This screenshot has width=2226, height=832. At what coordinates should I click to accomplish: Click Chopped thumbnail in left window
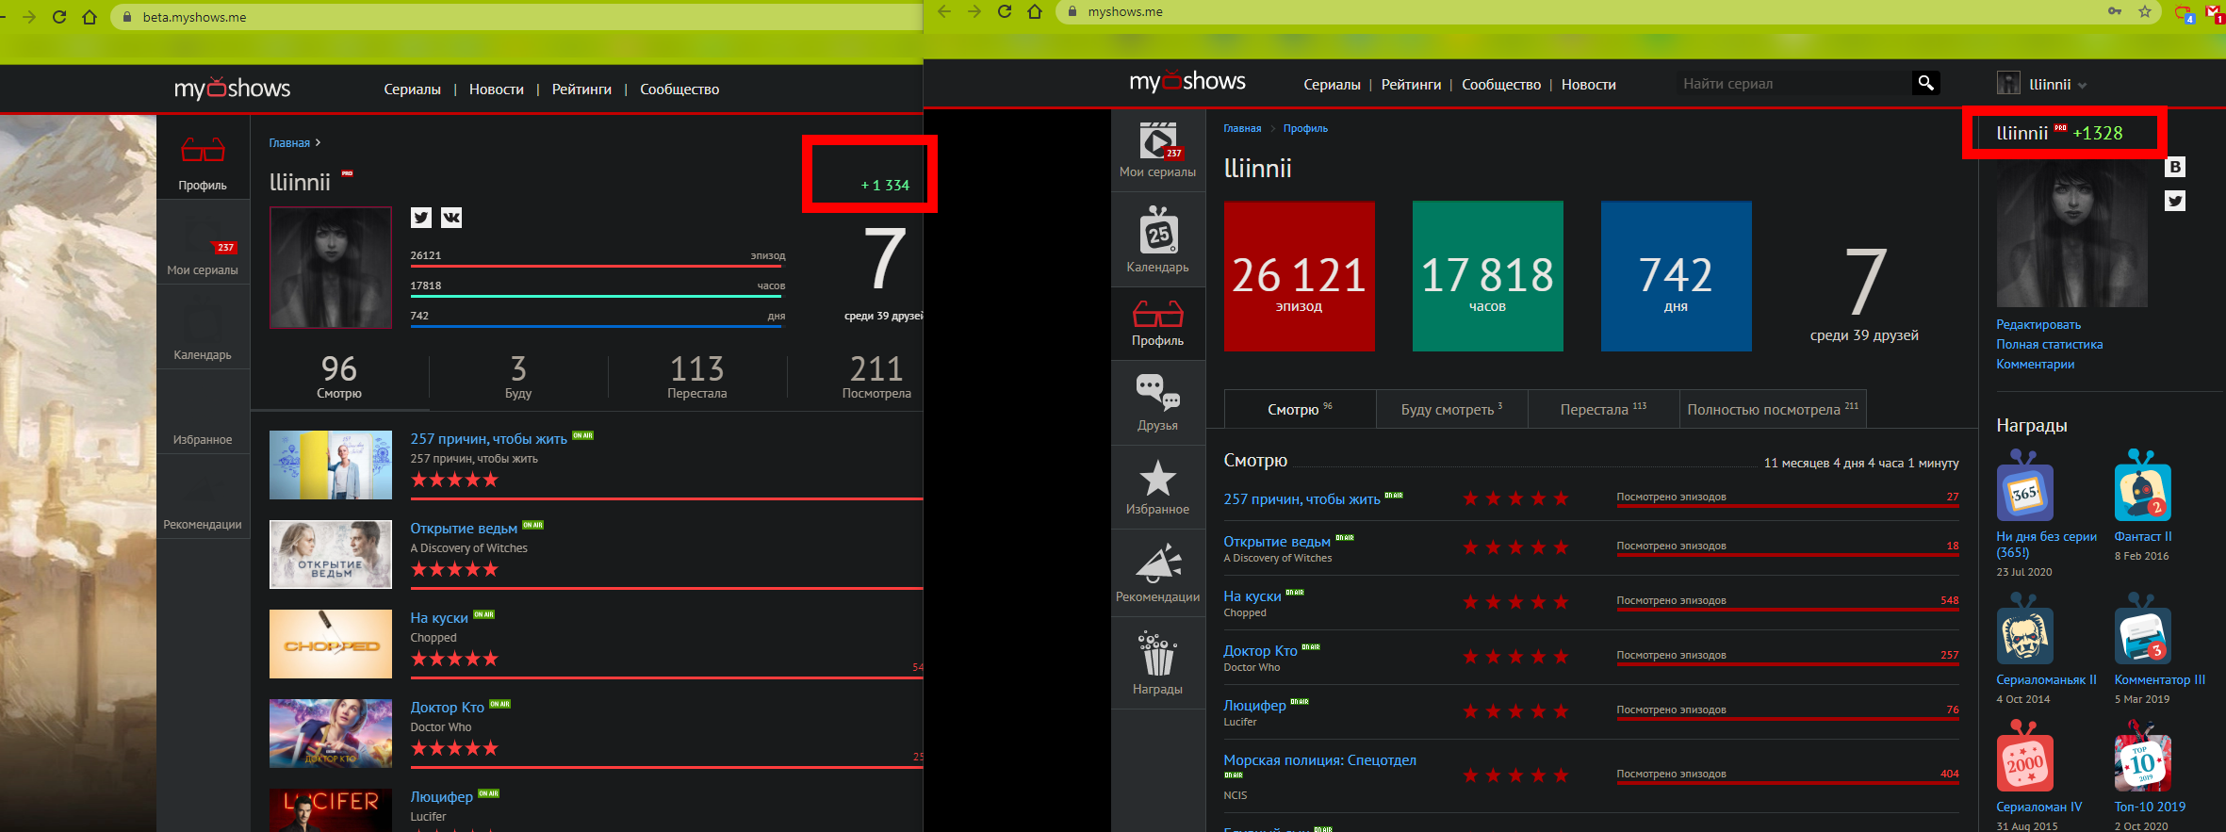click(x=331, y=644)
